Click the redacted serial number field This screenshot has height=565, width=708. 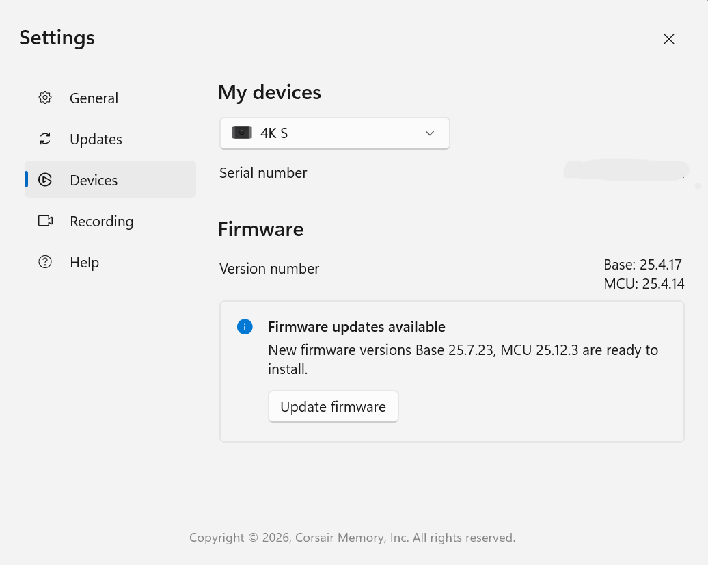(625, 170)
